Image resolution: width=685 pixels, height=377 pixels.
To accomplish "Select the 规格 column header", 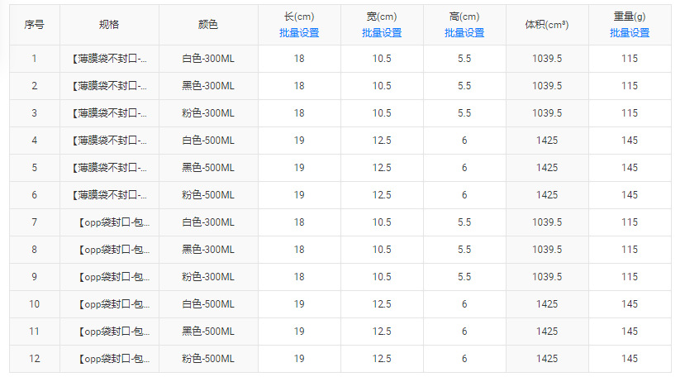I will 109,25.
